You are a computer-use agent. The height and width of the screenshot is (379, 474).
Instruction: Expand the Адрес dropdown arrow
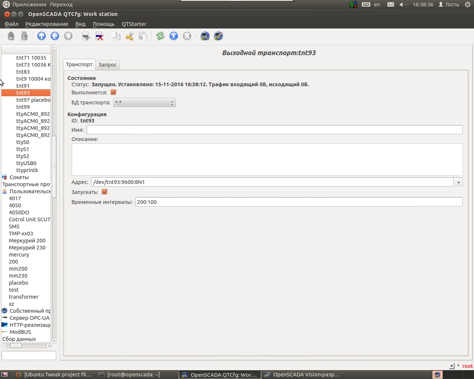pyautogui.click(x=458, y=182)
